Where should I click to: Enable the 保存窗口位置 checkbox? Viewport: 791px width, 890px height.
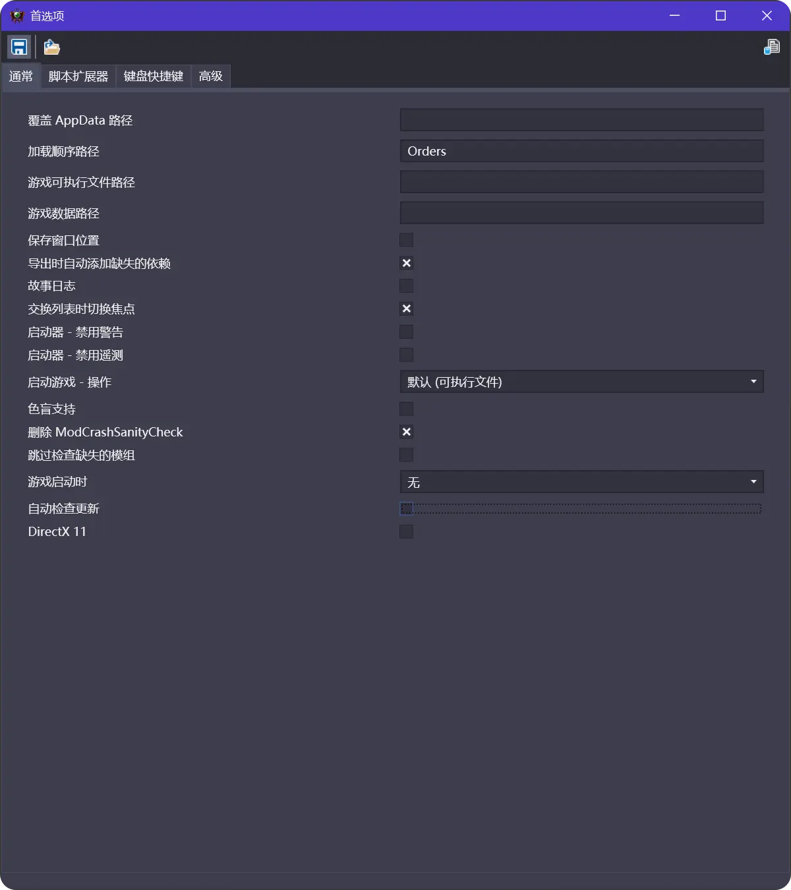[406, 240]
